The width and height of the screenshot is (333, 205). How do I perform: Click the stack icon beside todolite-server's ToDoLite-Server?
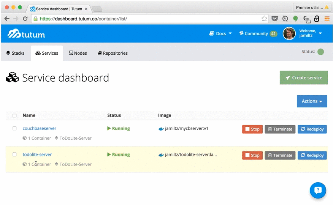click(x=57, y=164)
